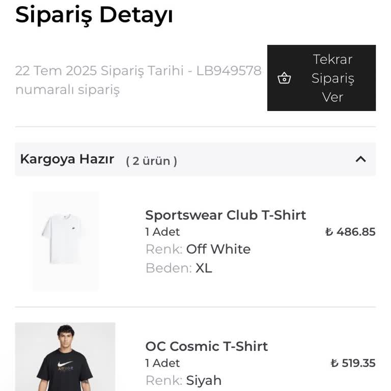Click the (2 ürün) item count label
The image size is (391, 391).
151,161
